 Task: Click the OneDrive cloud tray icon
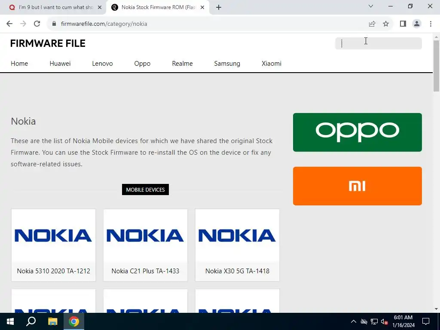364,321
